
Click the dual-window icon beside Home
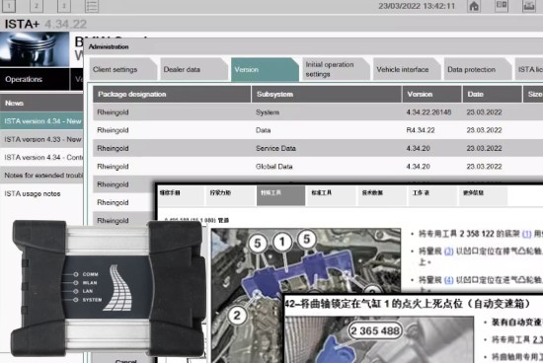(502, 6)
